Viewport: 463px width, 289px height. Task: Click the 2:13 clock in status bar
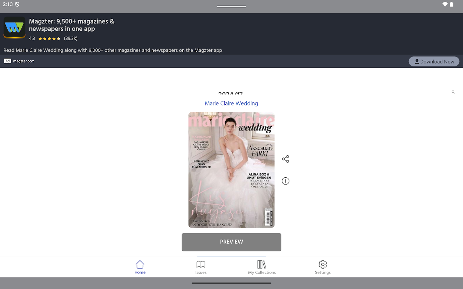coord(8,4)
